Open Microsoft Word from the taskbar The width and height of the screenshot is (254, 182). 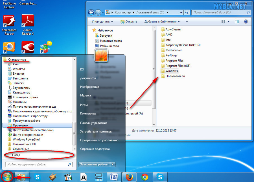[114, 177]
